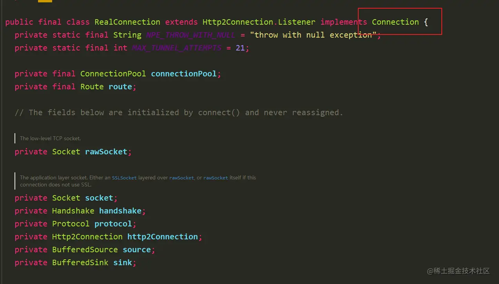Select the sink field name

pyautogui.click(x=123, y=262)
